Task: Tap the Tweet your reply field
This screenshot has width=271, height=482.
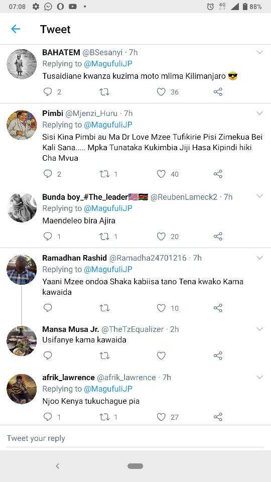Action: click(x=135, y=438)
